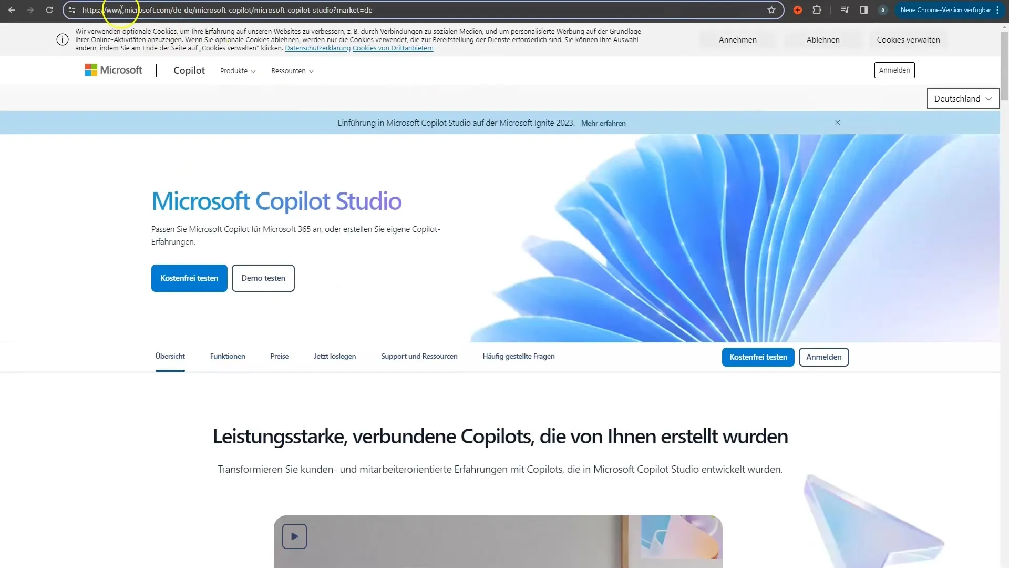Open the media control icon
Image resolution: width=1009 pixels, height=568 pixels.
click(845, 10)
